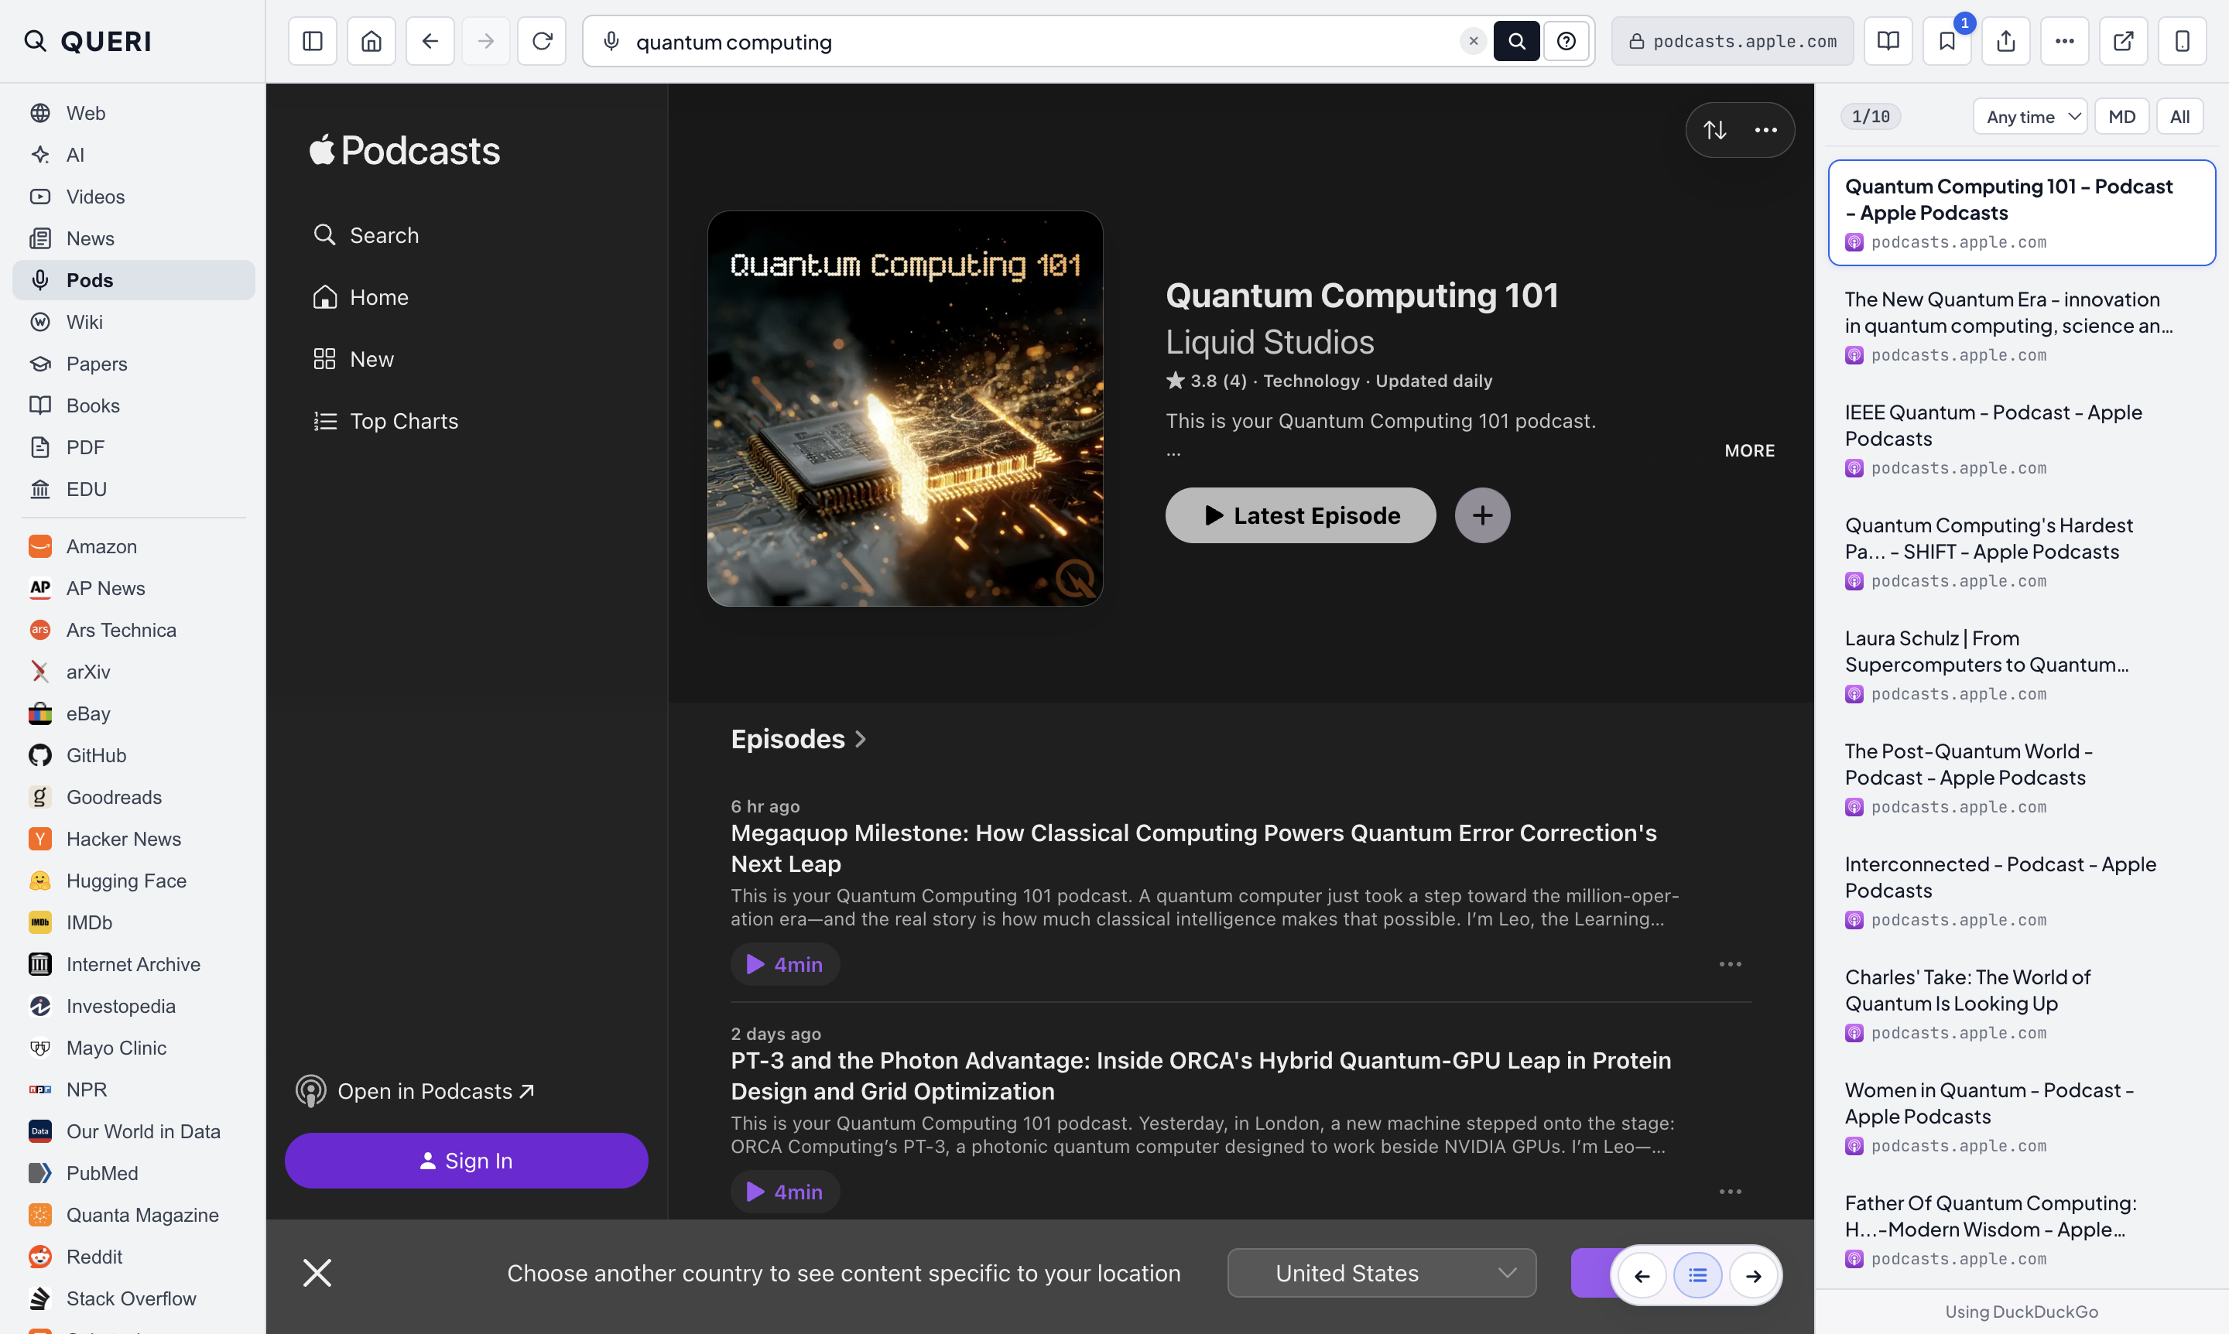
Task: Open the New section in Podcasts
Action: point(354,359)
